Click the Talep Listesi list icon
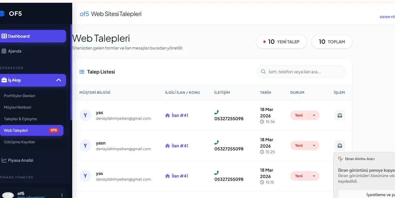 tap(82, 72)
